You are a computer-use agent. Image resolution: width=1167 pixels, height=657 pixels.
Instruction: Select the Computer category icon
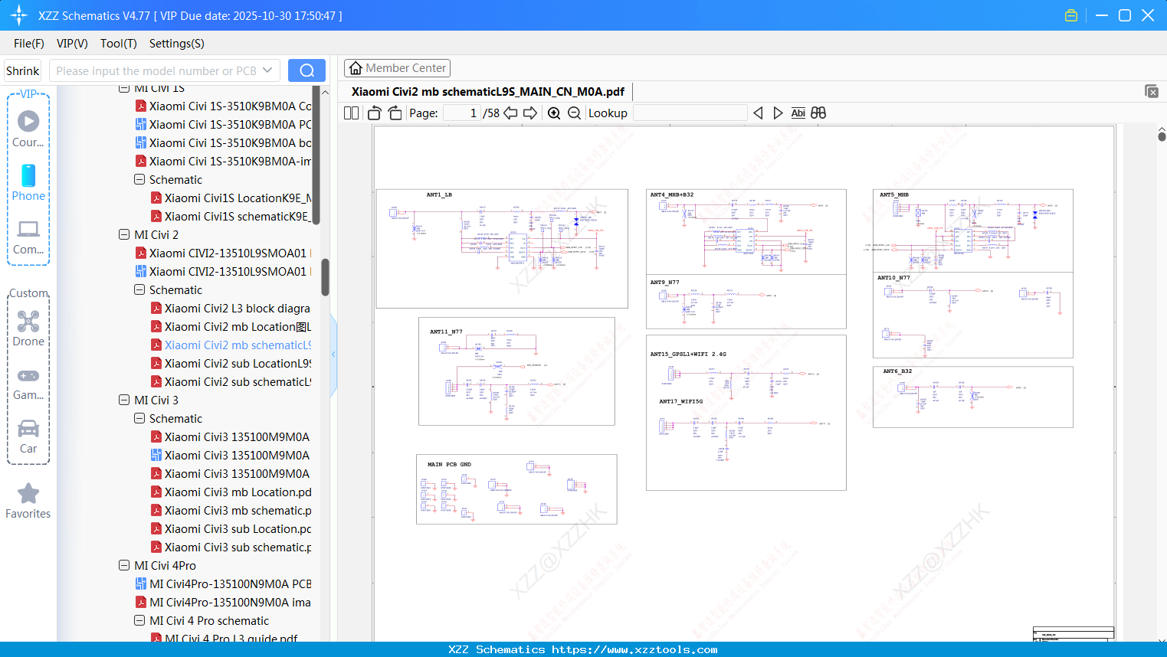click(x=28, y=237)
